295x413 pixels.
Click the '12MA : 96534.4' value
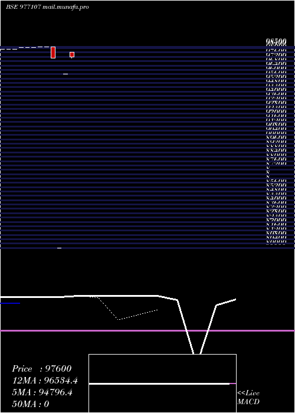(45, 381)
